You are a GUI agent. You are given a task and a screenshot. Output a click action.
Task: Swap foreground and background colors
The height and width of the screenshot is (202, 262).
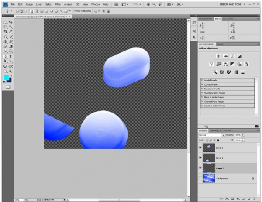tap(11, 75)
